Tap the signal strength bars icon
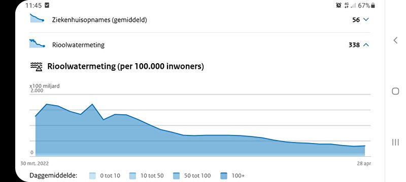This screenshot has height=182, width=406. [x=353, y=5]
